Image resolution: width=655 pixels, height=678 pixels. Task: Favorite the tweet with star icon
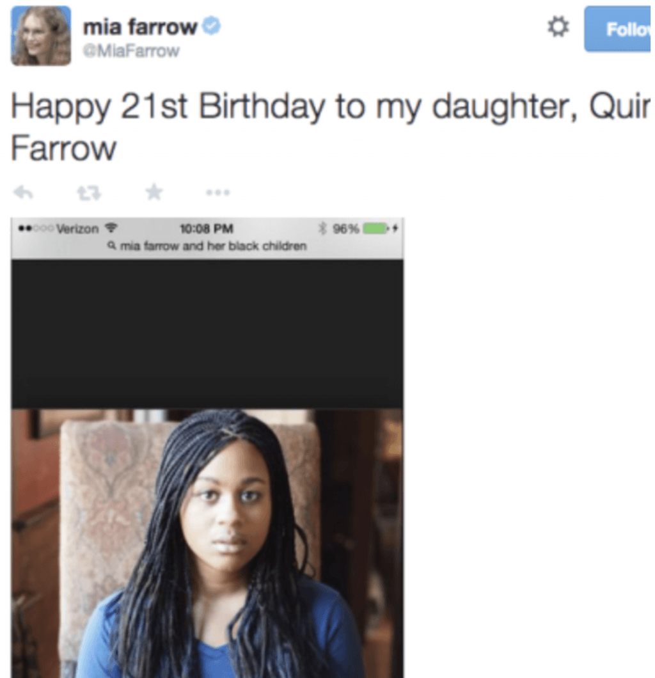pyautogui.click(x=154, y=192)
